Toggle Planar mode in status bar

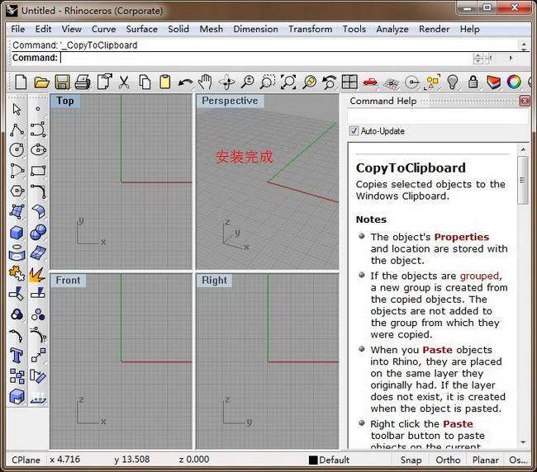(485, 460)
